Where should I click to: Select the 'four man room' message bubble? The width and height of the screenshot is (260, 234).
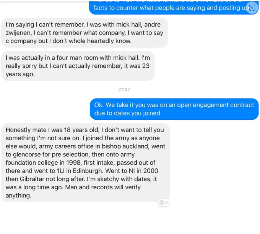[x=78, y=66]
